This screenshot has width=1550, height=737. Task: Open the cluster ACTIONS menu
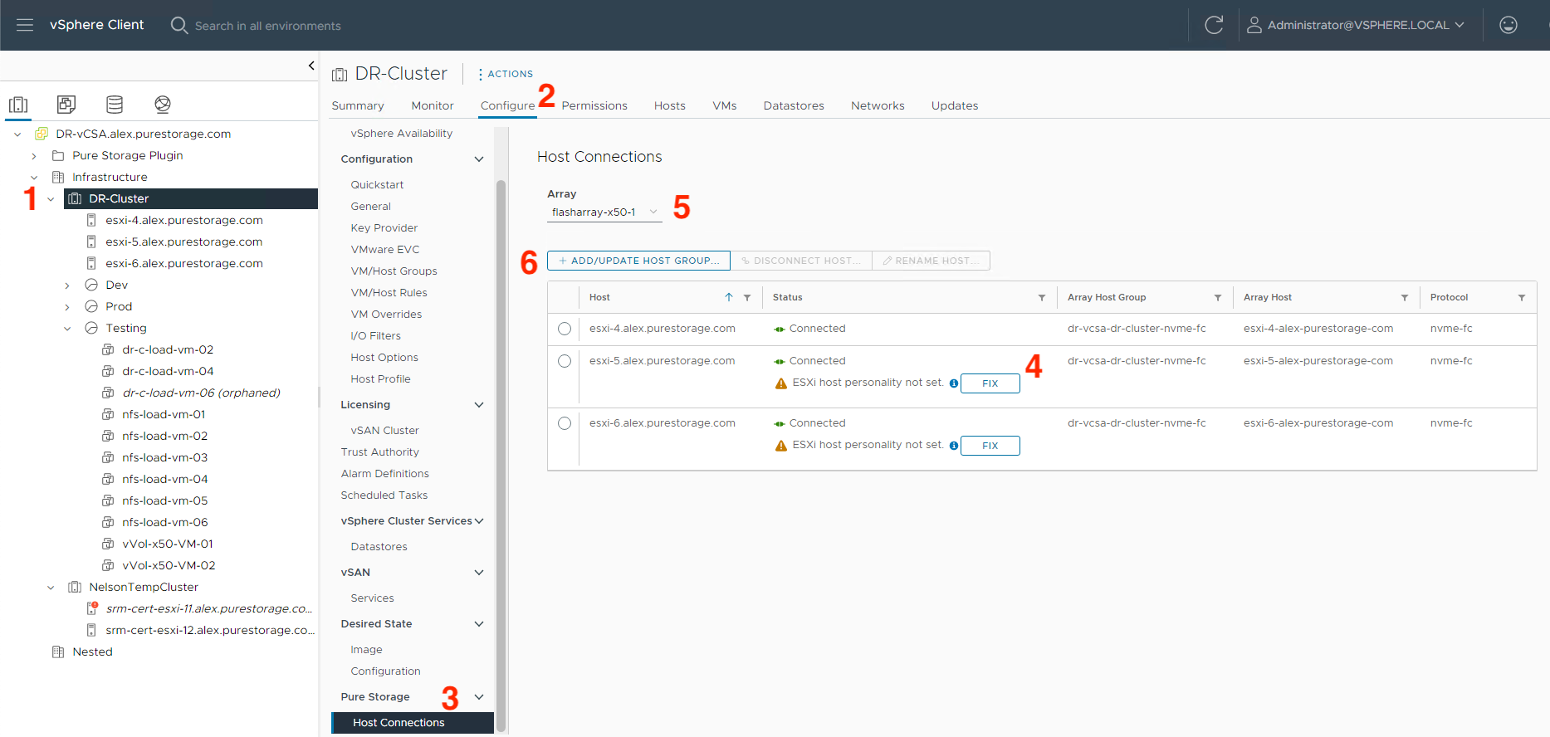506,74
